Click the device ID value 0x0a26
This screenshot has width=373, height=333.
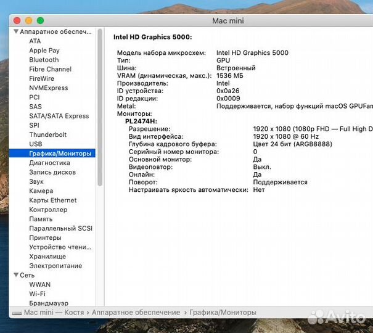click(228, 91)
